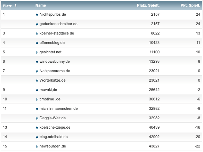Click the arrow icon beside michilinmaennchen.de
Viewport: 203px width, 152px height.
[37, 109]
